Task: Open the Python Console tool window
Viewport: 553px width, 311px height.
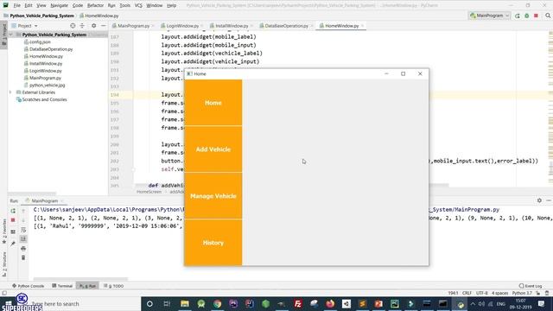Action: click(x=28, y=286)
